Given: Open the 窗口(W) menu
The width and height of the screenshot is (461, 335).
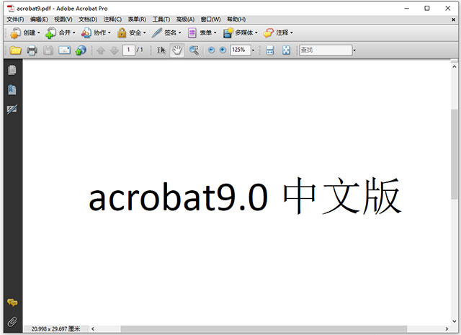Looking at the screenshot, I should [210, 19].
